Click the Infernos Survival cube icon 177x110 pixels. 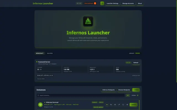click(x=40, y=105)
